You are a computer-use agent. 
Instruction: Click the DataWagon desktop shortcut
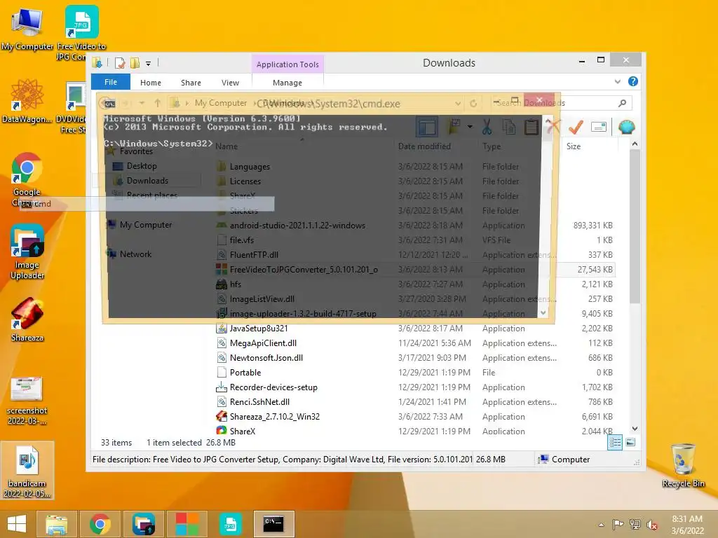click(x=27, y=102)
